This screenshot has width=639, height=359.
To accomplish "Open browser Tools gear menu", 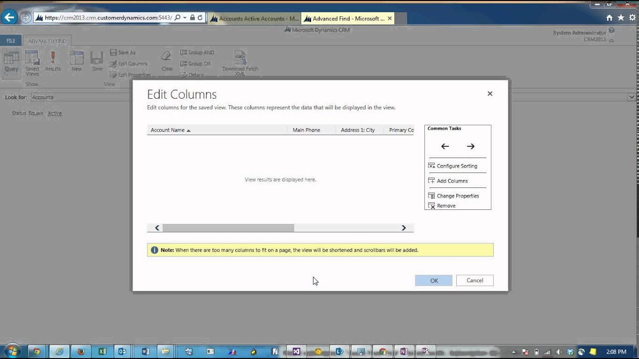I will click(x=633, y=17).
